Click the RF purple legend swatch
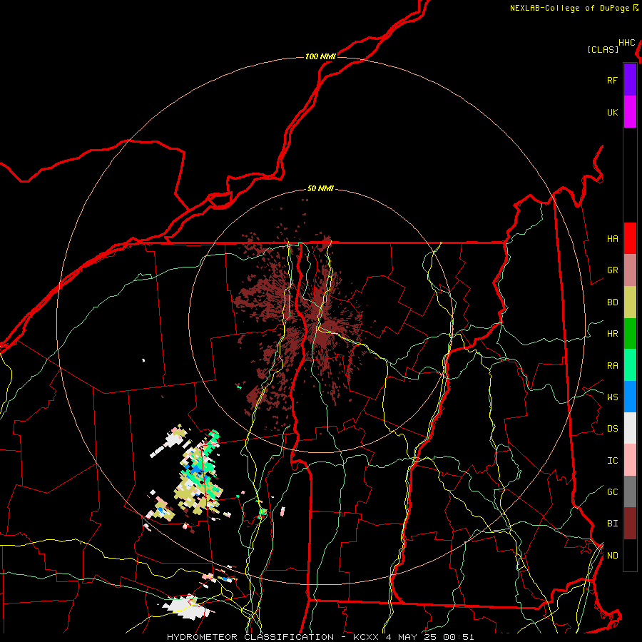642x642 pixels. tap(630, 80)
